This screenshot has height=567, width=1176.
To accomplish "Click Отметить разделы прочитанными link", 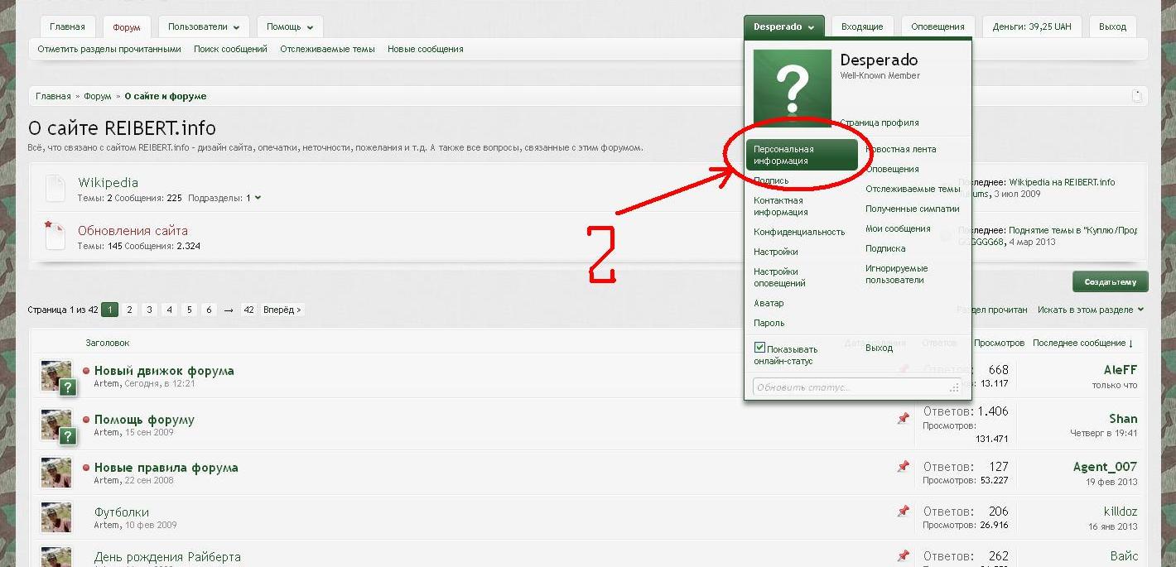I will [x=109, y=49].
